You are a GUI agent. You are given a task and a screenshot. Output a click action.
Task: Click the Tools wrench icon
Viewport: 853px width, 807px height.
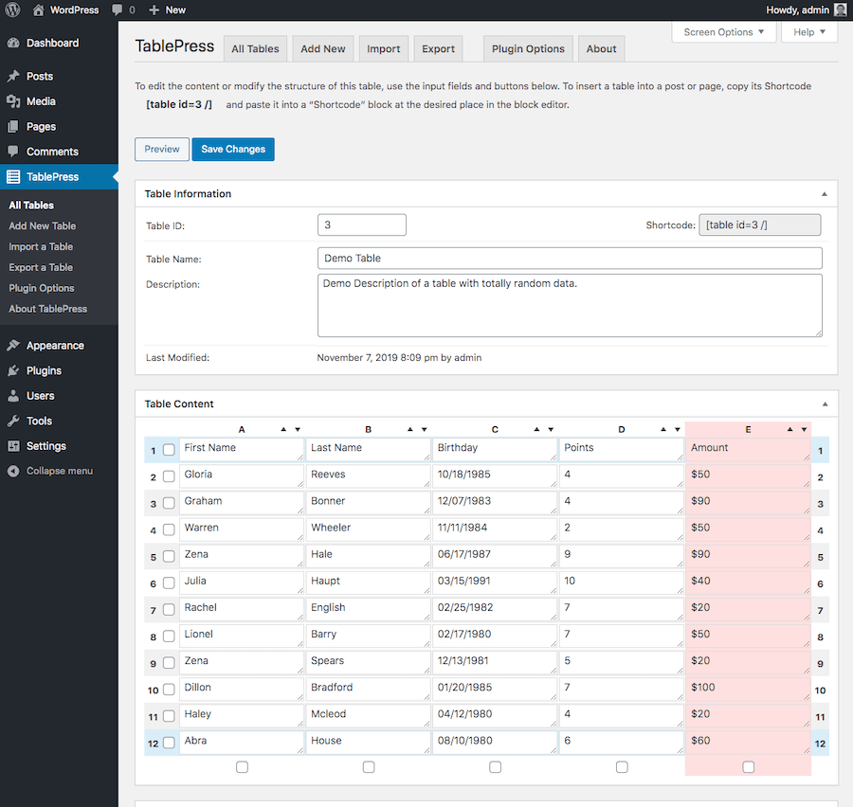click(x=13, y=421)
